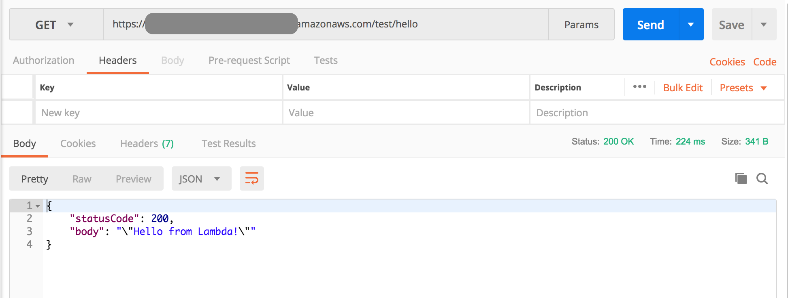Click the 224 ms time value
Screen dimensions: 788x298
tap(690, 141)
